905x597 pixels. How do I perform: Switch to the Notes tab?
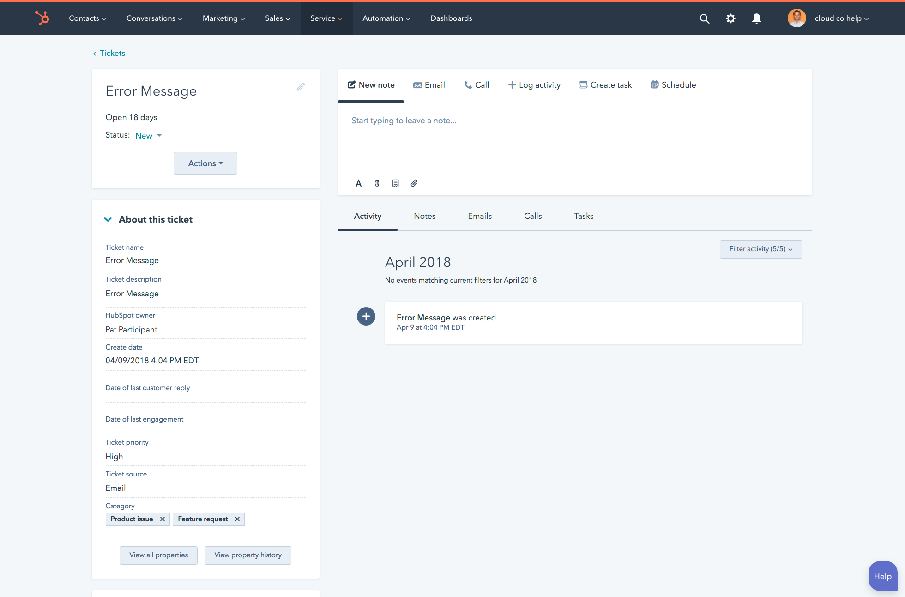click(x=424, y=216)
